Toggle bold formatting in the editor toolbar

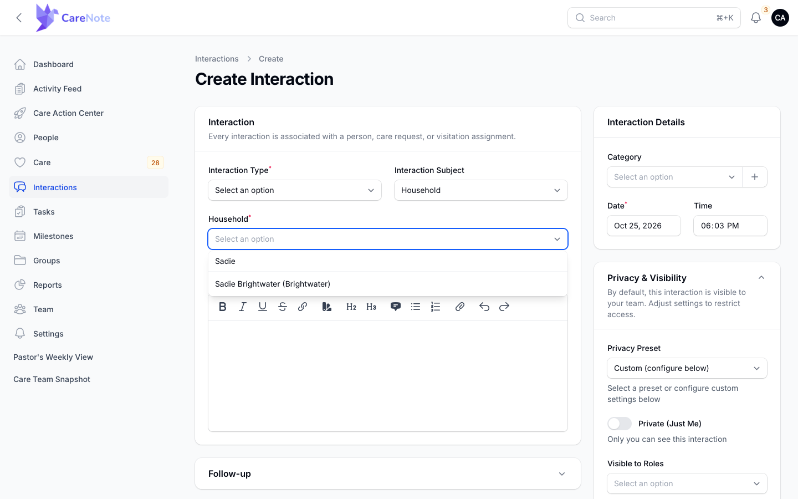point(223,307)
